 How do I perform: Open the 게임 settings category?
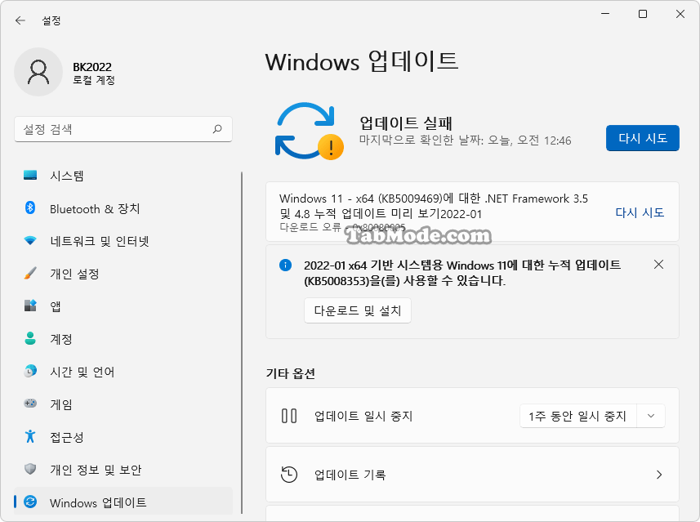click(123, 404)
